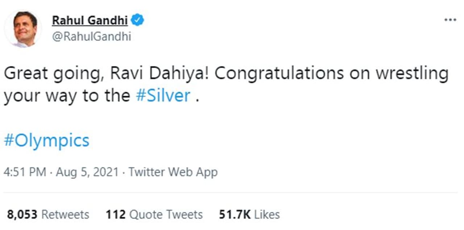View the 8,053 Retweets list

[x=48, y=214]
